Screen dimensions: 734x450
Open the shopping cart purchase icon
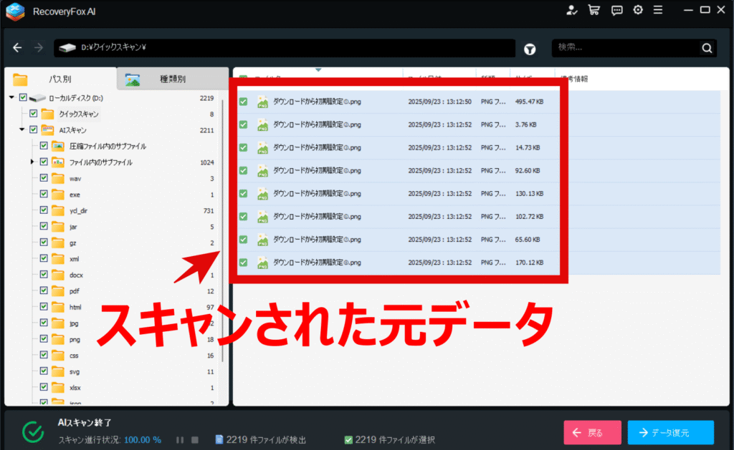(x=594, y=10)
